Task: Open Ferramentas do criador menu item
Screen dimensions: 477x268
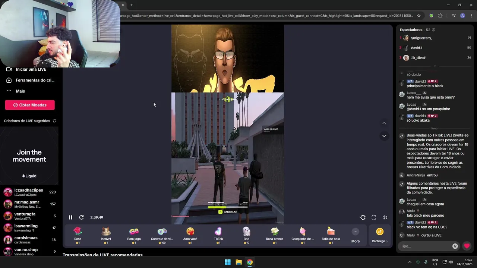Action: (x=29, y=80)
